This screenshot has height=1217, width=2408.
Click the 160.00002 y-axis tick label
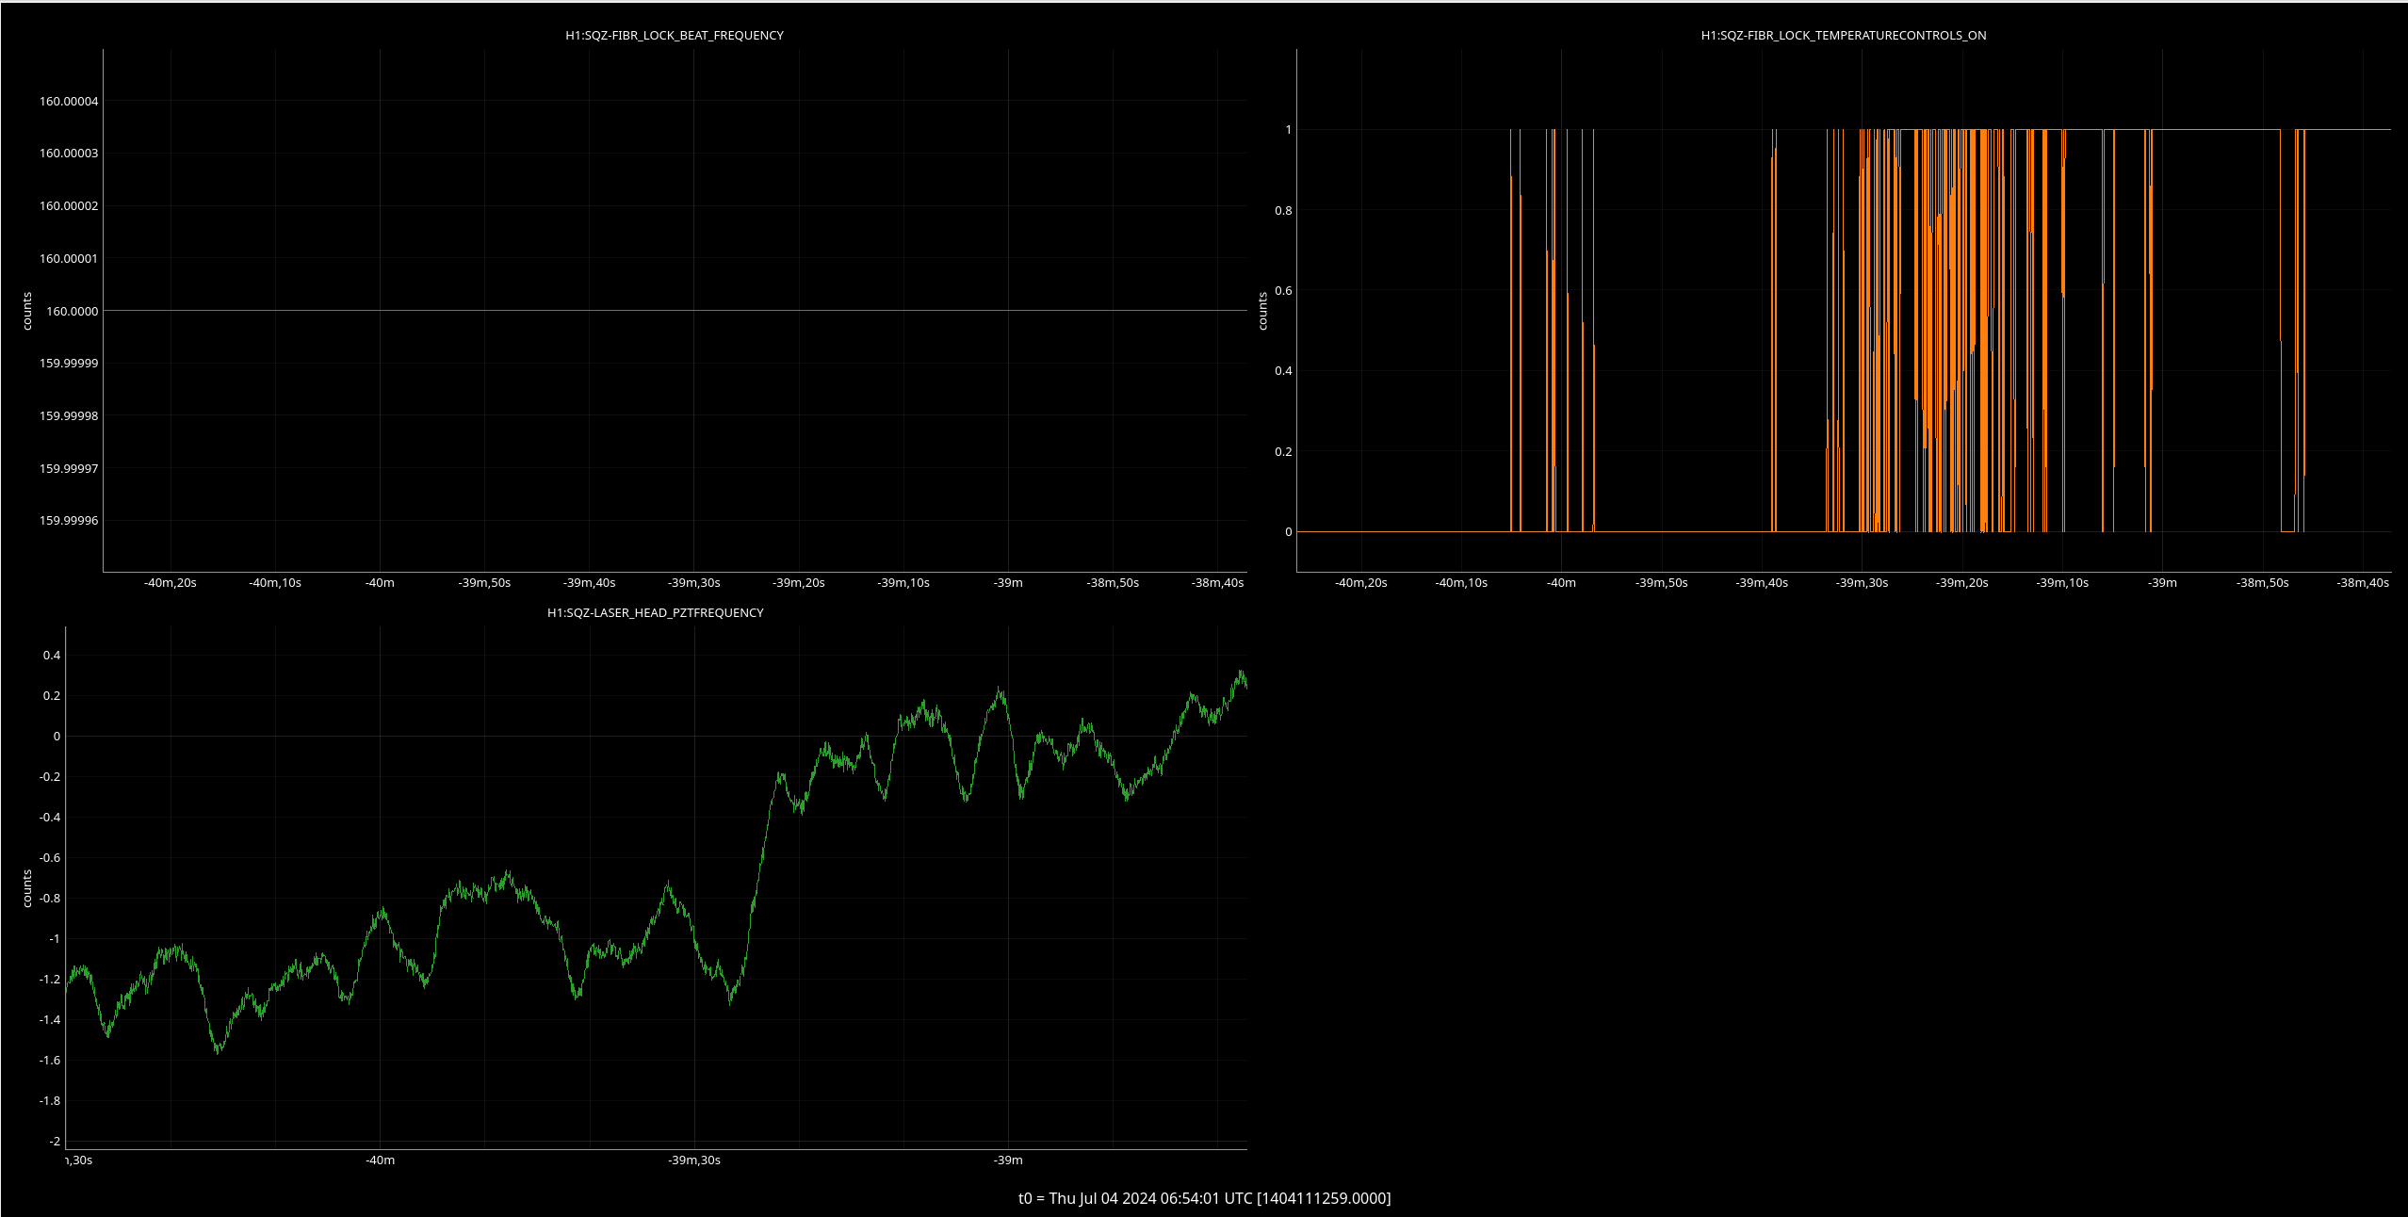pos(69,205)
